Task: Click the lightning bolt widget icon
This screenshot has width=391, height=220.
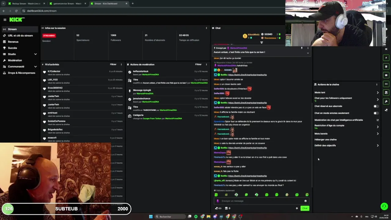Action: (386, 58)
